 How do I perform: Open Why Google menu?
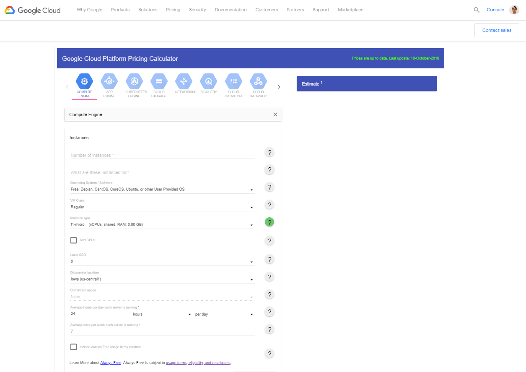tap(90, 10)
